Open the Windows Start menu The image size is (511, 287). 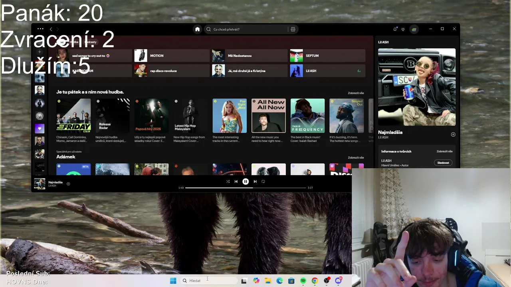pyautogui.click(x=173, y=281)
